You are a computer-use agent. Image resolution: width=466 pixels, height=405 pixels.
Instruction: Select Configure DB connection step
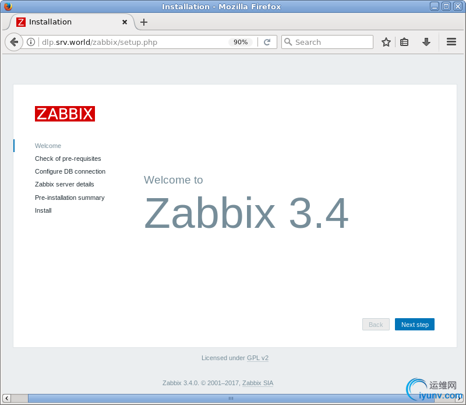pyautogui.click(x=70, y=171)
